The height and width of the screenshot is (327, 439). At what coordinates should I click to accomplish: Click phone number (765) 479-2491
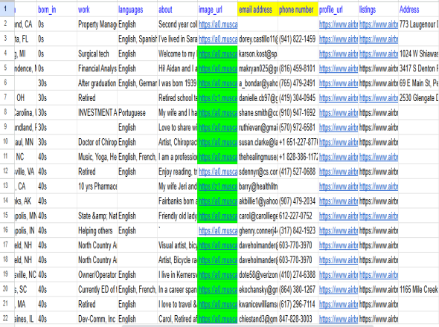pyautogui.click(x=298, y=83)
